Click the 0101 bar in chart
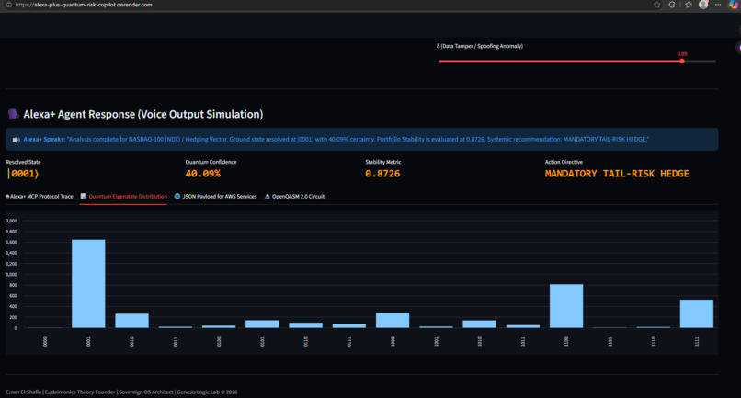Image resolution: width=741 pixels, height=398 pixels. [262, 324]
